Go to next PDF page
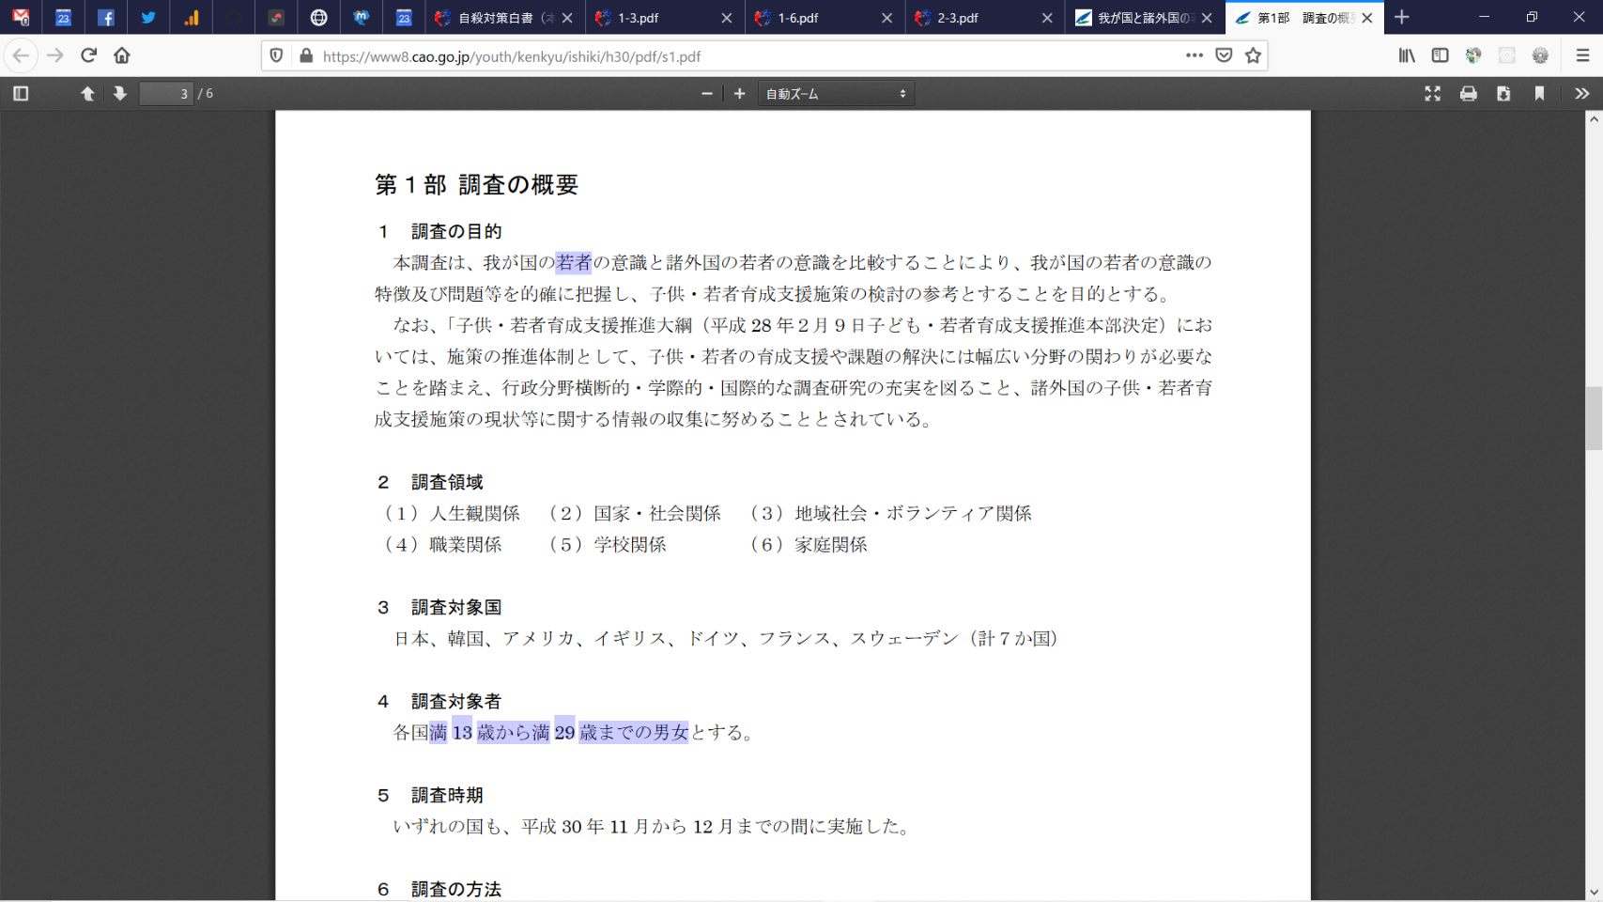This screenshot has height=902, width=1603. point(120,94)
